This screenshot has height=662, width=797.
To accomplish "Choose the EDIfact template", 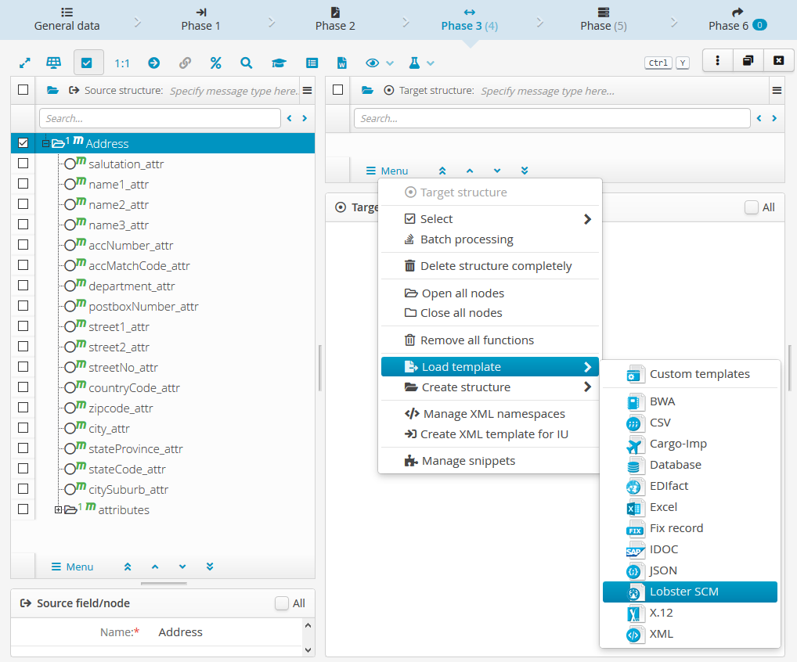I will pyautogui.click(x=690, y=486).
